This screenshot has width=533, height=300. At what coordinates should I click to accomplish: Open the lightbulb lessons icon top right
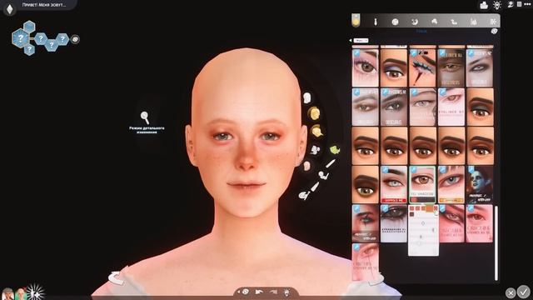tap(496, 5)
